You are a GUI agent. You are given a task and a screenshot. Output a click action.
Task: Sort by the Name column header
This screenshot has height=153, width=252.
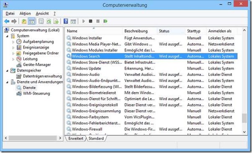(94, 31)
